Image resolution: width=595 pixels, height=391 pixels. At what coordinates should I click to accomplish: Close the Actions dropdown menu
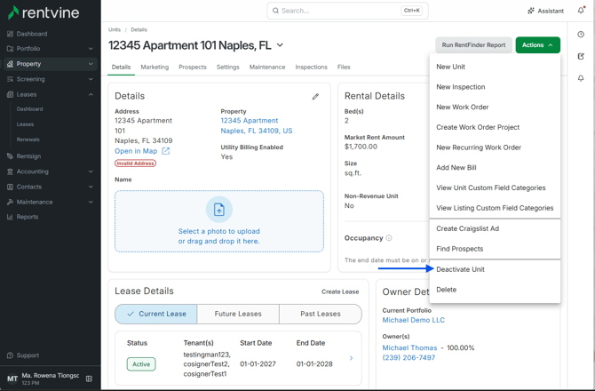pyautogui.click(x=537, y=44)
